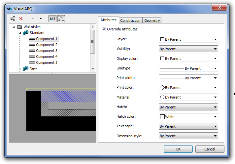Collapse the Wall styles root node
Image resolution: width=235 pixels, height=164 pixels.
click(14, 27)
